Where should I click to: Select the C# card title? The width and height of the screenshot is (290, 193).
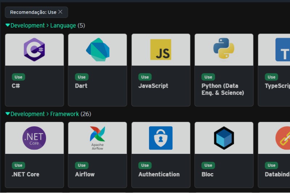16,86
